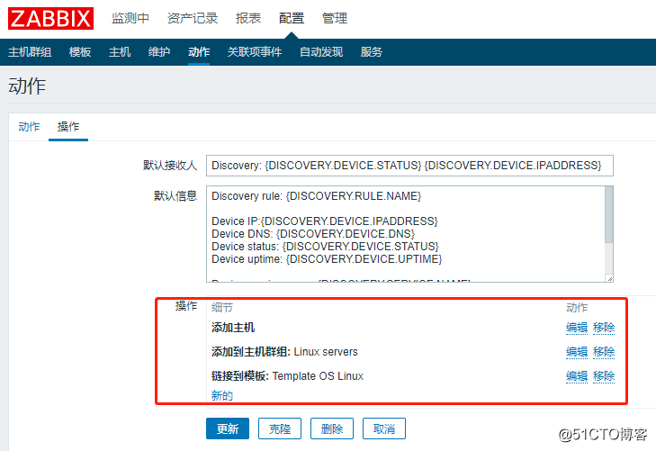Select the 配置 top menu

click(292, 18)
